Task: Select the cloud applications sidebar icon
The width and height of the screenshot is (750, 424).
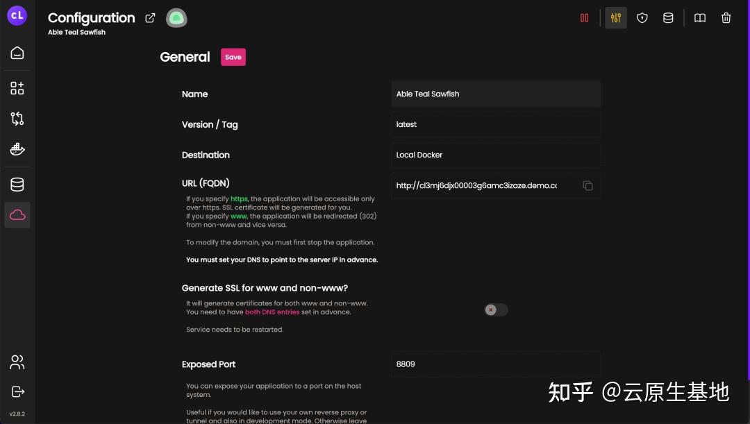Action: point(17,214)
